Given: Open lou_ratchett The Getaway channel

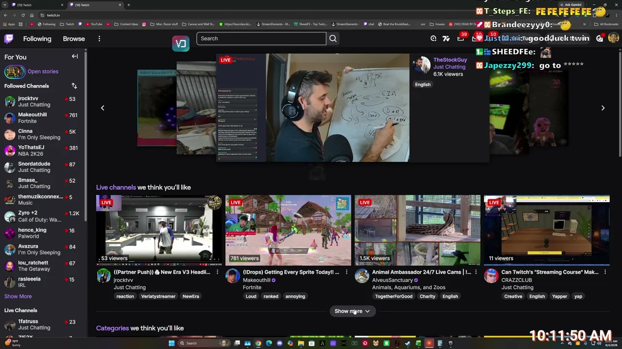Looking at the screenshot, I should (43, 266).
